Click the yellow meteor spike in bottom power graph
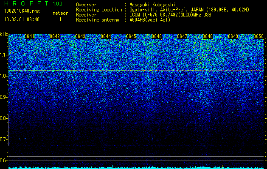267x169 pixels. click(x=222, y=166)
